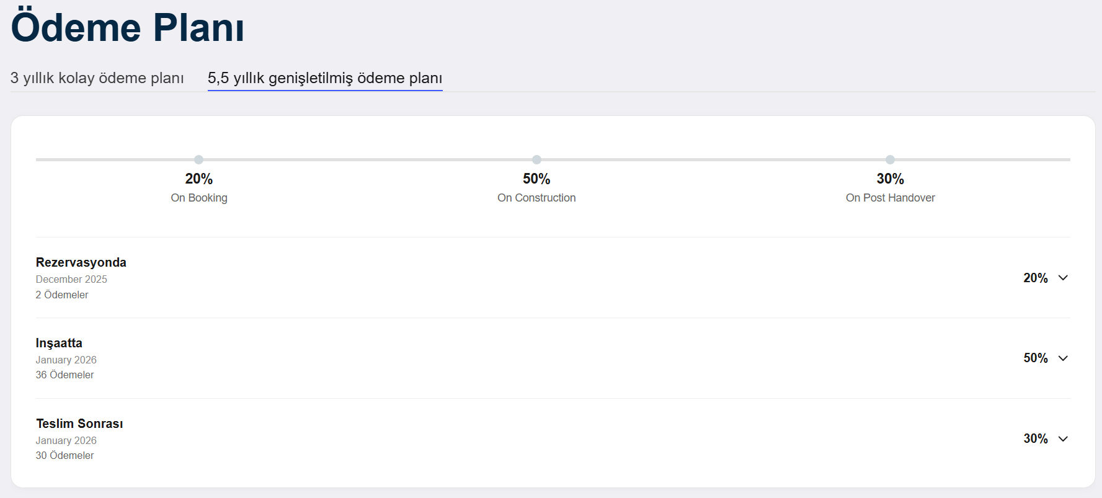The width and height of the screenshot is (1102, 498).
Task: Click the On Booking timeline dot
Action: click(x=198, y=160)
